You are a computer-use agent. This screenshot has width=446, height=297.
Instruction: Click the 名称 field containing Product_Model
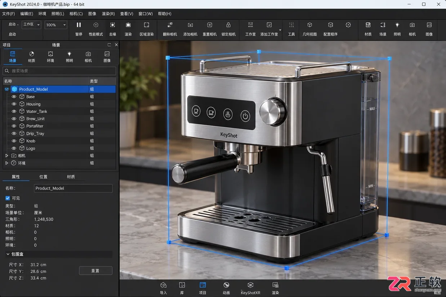click(73, 188)
